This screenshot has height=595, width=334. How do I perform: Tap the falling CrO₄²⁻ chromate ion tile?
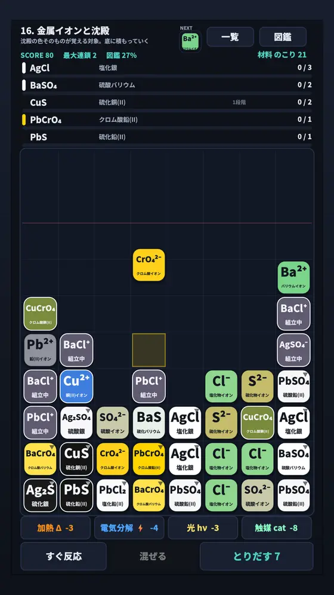click(149, 265)
